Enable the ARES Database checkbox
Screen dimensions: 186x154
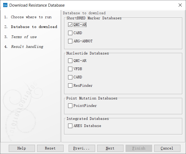70,126
